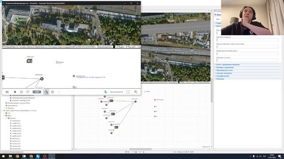Select the carDispose node in simulation window

(42, 79)
